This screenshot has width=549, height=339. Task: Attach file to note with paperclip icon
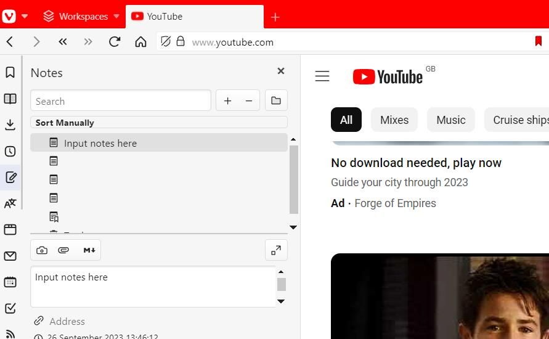point(63,250)
